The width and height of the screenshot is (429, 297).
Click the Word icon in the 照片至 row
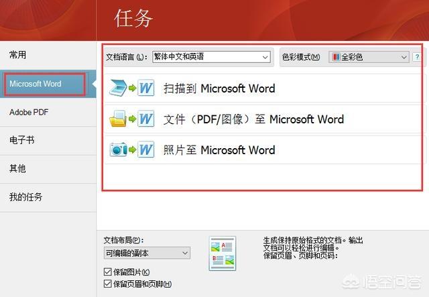point(146,150)
